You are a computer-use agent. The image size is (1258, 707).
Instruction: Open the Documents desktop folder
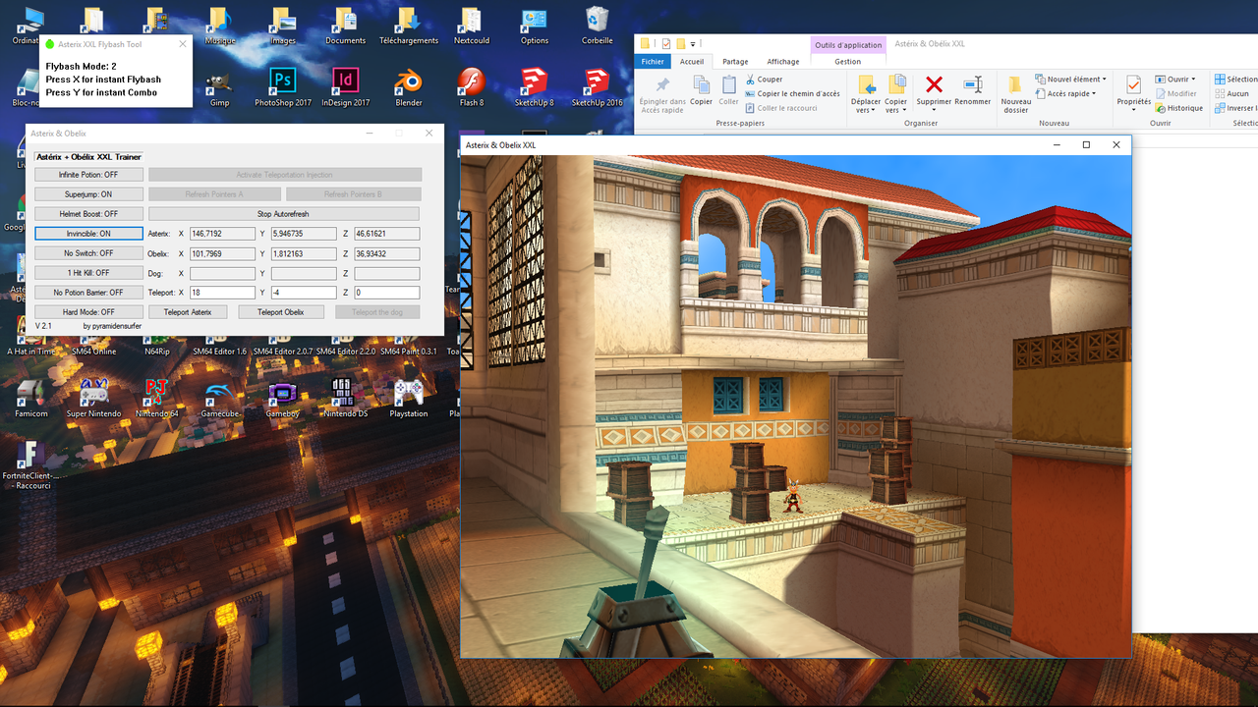click(345, 27)
